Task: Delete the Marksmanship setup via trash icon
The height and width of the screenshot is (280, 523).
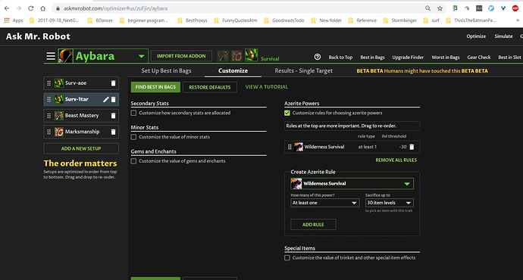Action: coord(113,132)
